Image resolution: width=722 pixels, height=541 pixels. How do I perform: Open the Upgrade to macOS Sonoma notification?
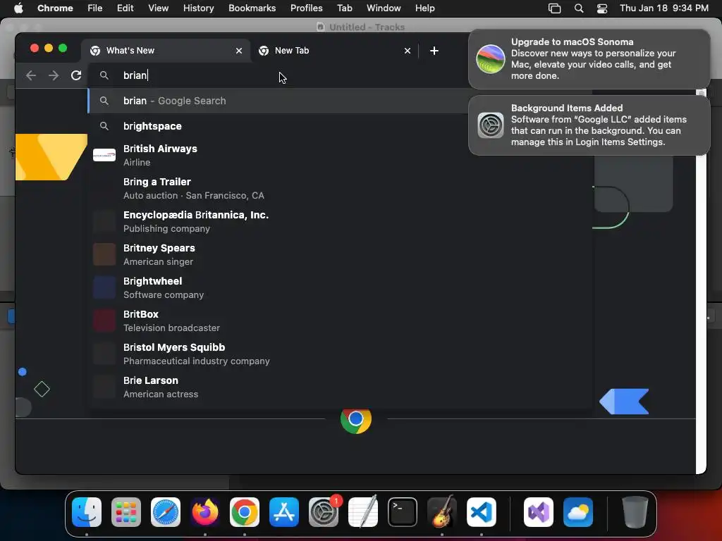pyautogui.click(x=589, y=59)
